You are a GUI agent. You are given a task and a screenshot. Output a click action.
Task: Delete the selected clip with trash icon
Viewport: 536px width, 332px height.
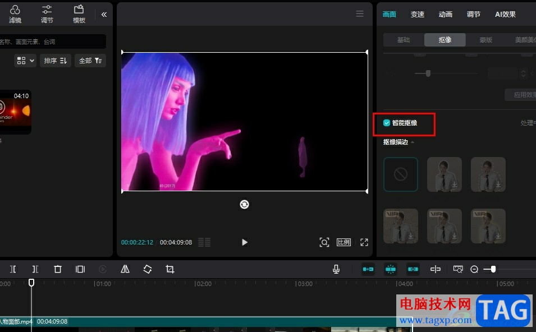(x=58, y=269)
